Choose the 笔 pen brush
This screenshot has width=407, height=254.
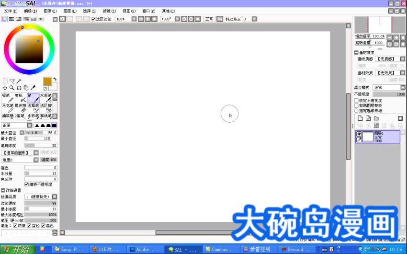33,98
